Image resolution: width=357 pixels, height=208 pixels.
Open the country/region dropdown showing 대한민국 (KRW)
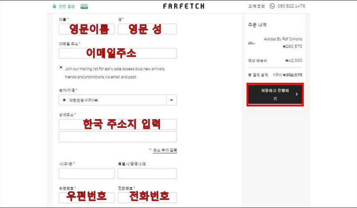click(118, 100)
